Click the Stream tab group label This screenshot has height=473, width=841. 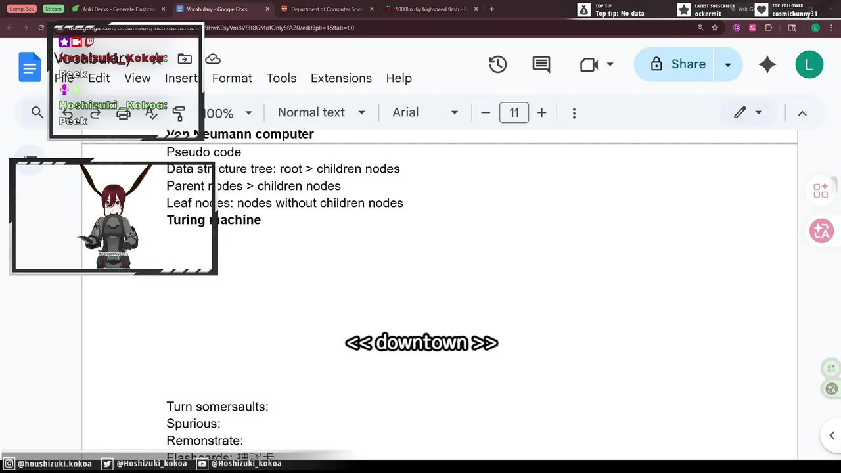click(x=53, y=9)
